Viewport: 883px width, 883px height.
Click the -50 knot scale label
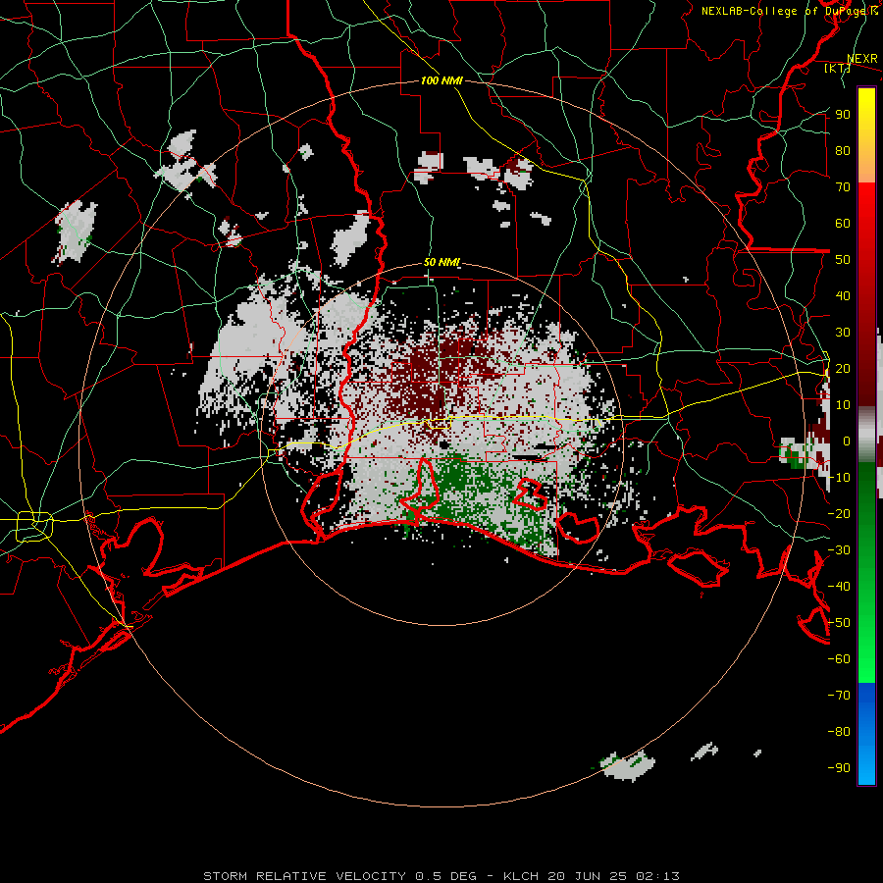tap(839, 623)
